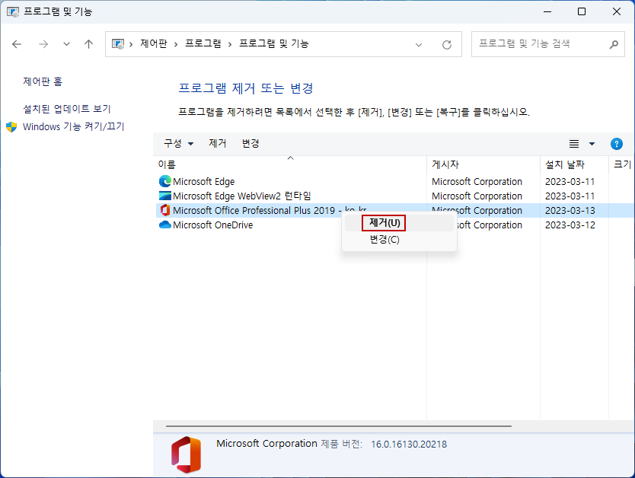Click the search magnifier icon
Image resolution: width=635 pixels, height=478 pixels.
pyautogui.click(x=614, y=44)
